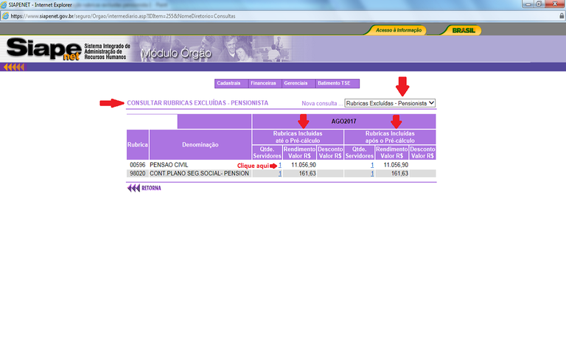
Task: Click CONT.PLANO SEG.SOCIAL pre-calculation servidores count link
Action: coord(280,173)
